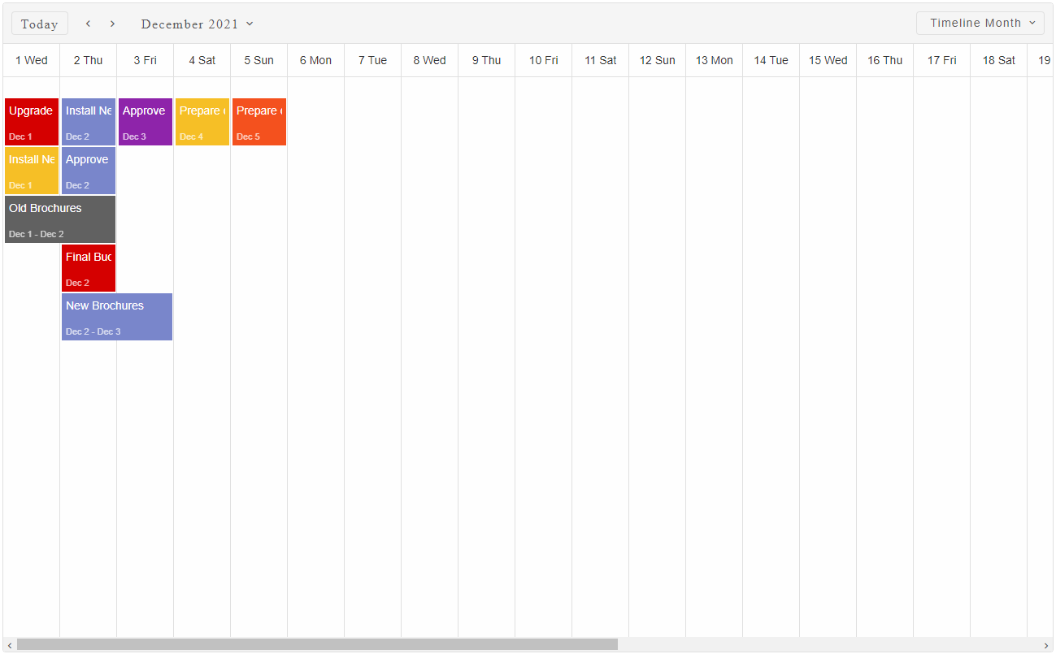Go to next month with right arrow

point(112,24)
